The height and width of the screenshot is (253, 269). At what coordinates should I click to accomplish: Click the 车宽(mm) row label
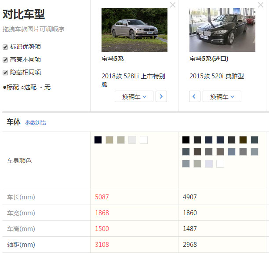click(21, 213)
